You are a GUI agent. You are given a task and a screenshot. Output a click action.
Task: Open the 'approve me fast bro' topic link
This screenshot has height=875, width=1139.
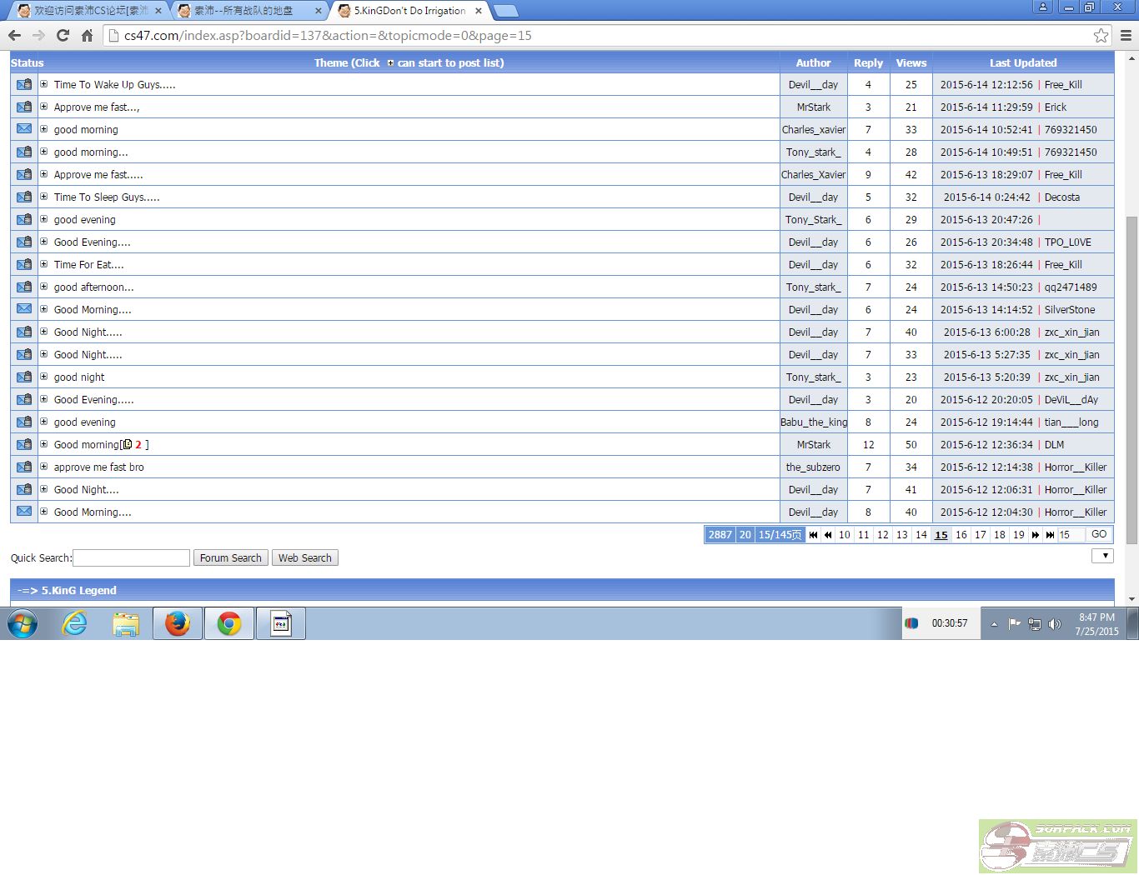[x=98, y=467]
